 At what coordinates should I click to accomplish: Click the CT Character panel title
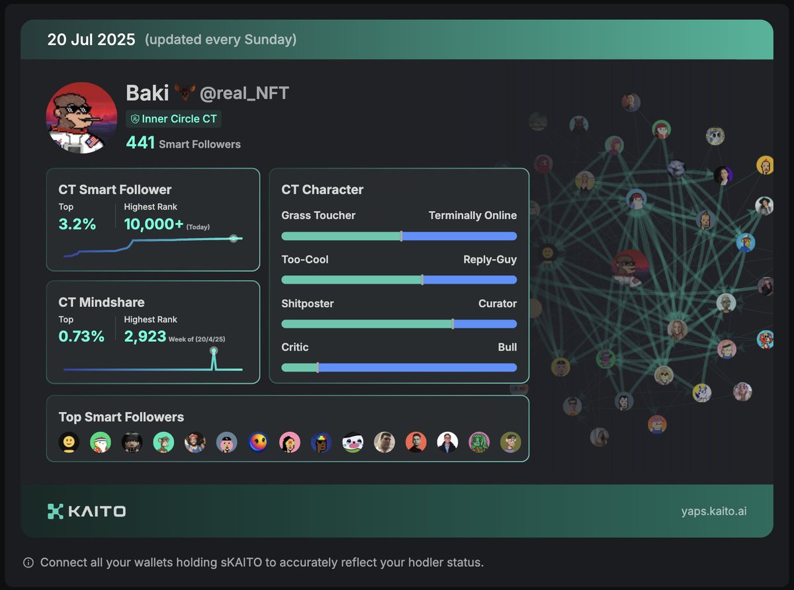(x=322, y=190)
